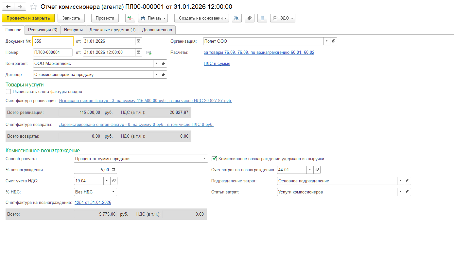Click the green icon beside Номер date
454x260 pixels.
pos(149,53)
